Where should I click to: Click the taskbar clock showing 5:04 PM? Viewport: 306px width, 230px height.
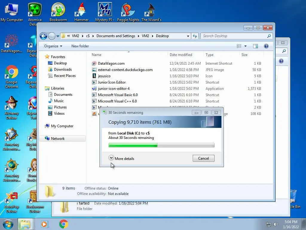(291, 224)
